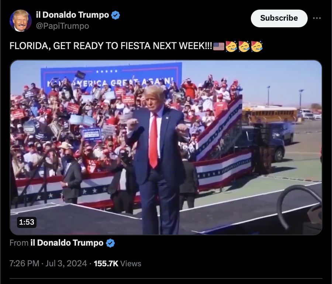Screen dimensions: 332x284
Task: Click the verified badge beside header name
Action: point(115,15)
